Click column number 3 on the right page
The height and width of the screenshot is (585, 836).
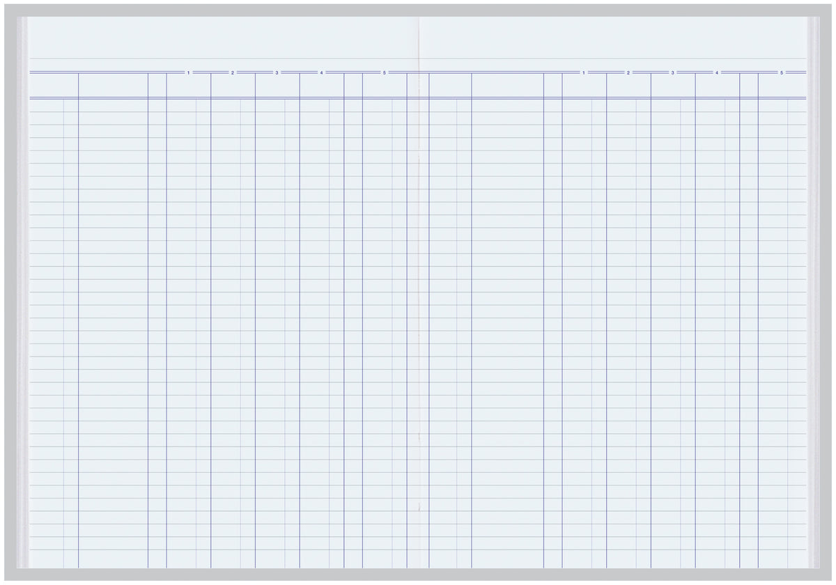(672, 72)
